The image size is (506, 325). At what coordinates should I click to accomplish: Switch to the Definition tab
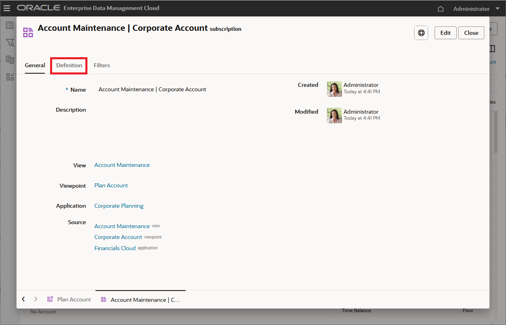(x=69, y=65)
